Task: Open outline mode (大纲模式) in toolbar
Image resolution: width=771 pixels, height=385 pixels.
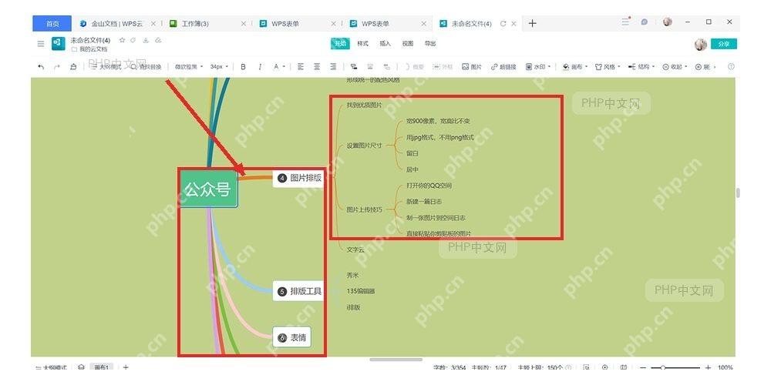Action: (106, 67)
